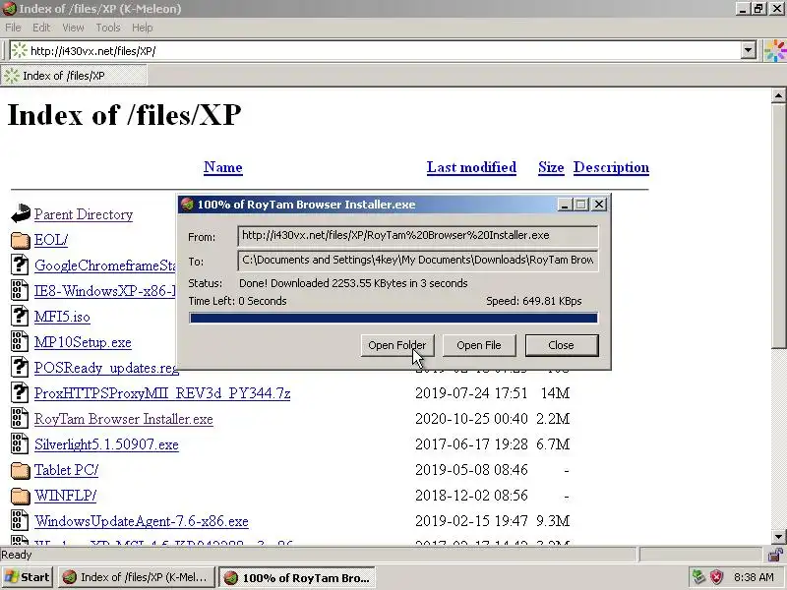Click the Silverlight5.1.50907.exe link

point(106,445)
